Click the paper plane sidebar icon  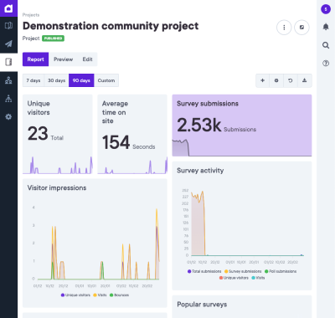(8, 44)
